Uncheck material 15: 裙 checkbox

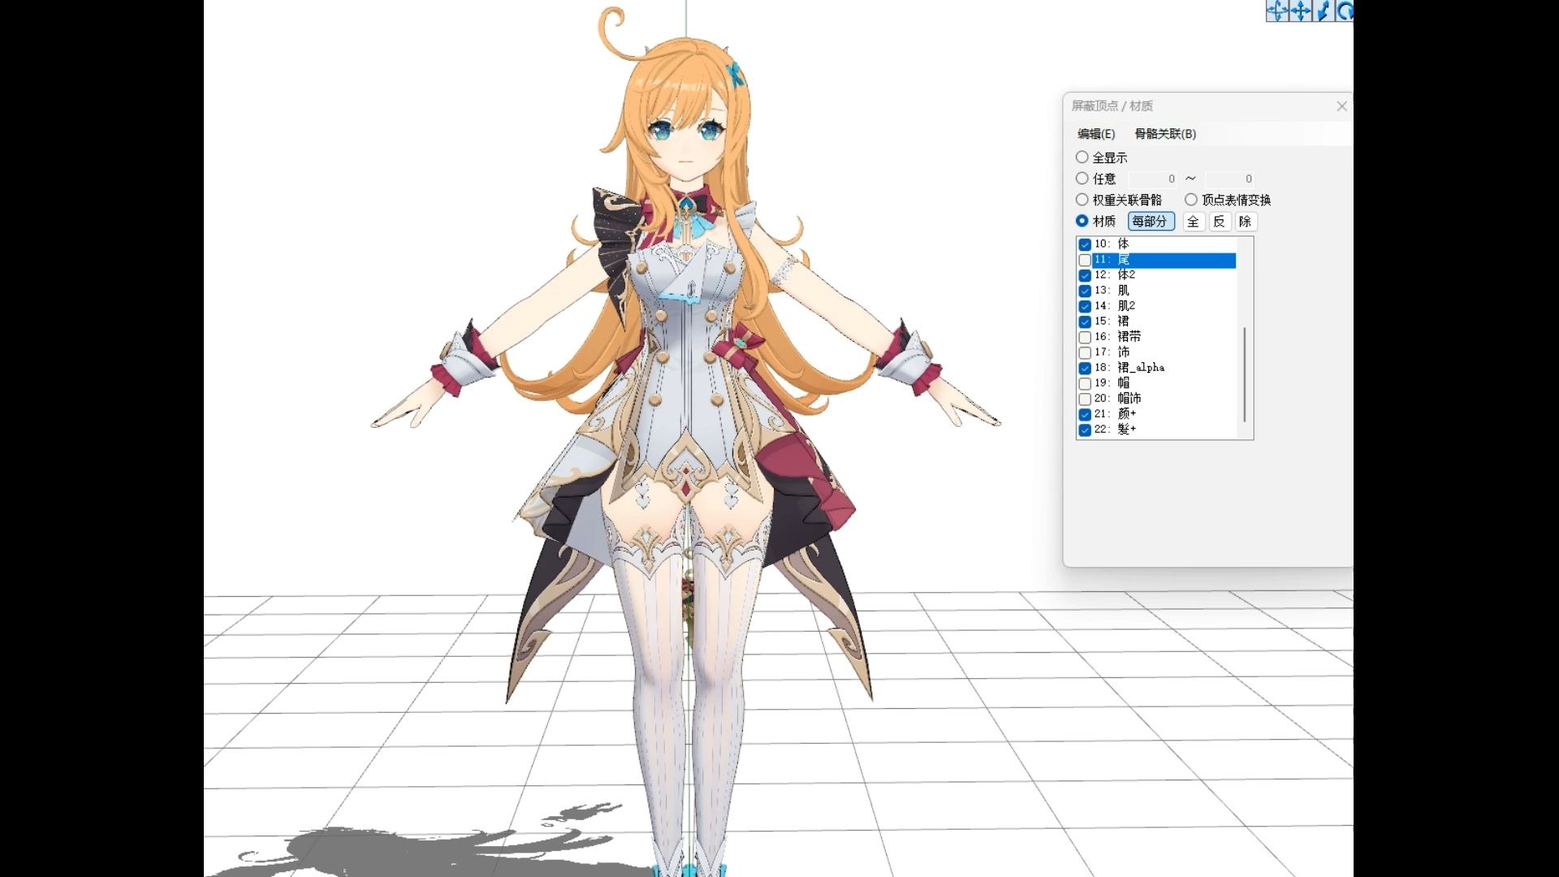pos(1085,322)
